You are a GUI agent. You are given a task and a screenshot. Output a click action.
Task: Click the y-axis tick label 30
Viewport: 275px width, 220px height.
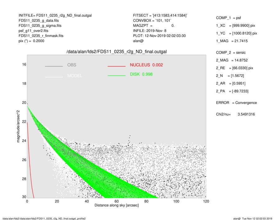pyautogui.click(x=24, y=197)
